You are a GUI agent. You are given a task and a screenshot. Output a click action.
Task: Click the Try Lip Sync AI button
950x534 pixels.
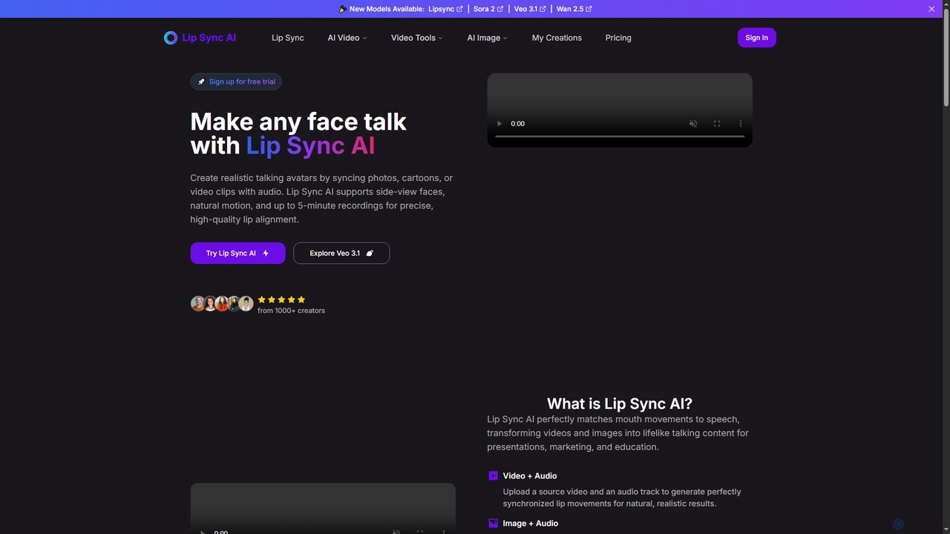(237, 253)
